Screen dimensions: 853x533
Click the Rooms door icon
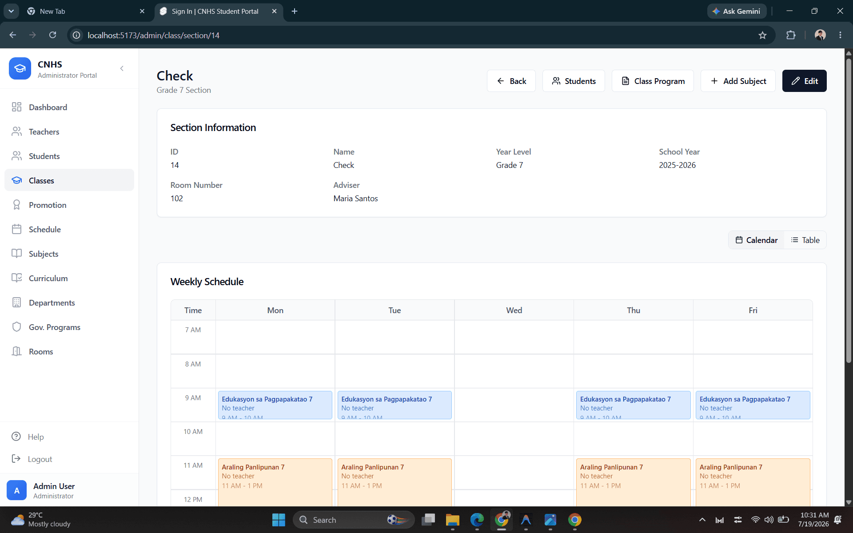pos(17,351)
